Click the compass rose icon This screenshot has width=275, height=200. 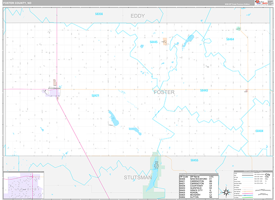(225, 191)
